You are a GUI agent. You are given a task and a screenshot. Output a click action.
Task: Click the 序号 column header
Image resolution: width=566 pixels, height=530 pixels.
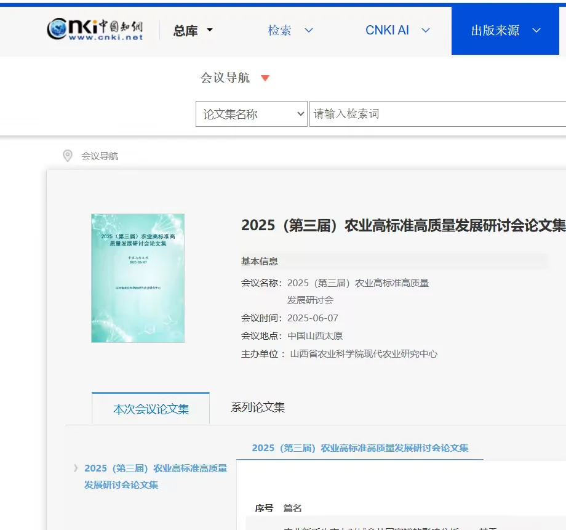[x=265, y=507]
